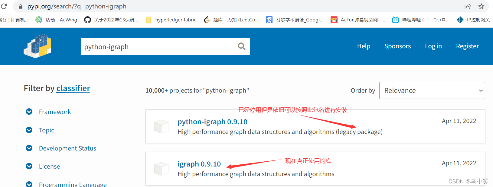Open the 谷歌学术镜像 bookmark
The image size is (493, 187).
click(295, 20)
